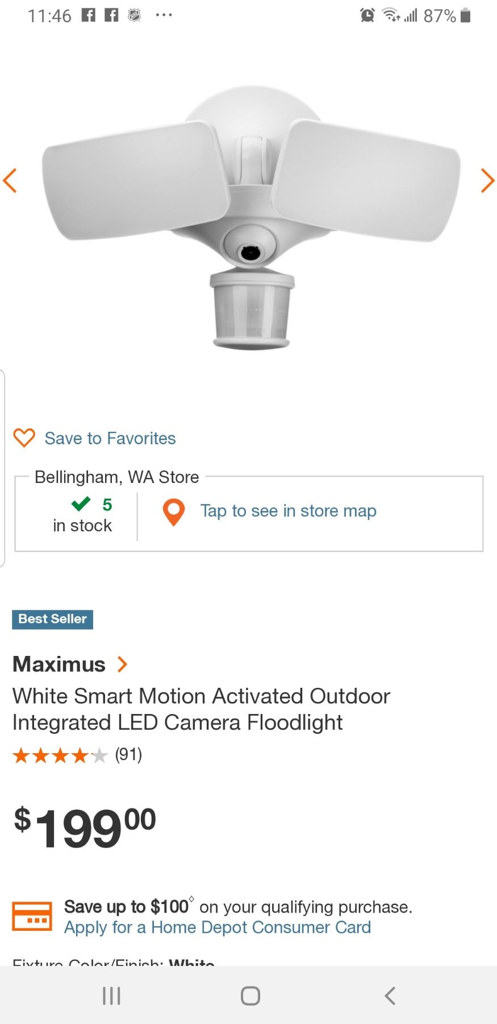Tap the green in-stock checkmark
This screenshot has width=497, height=1024.
(x=81, y=504)
